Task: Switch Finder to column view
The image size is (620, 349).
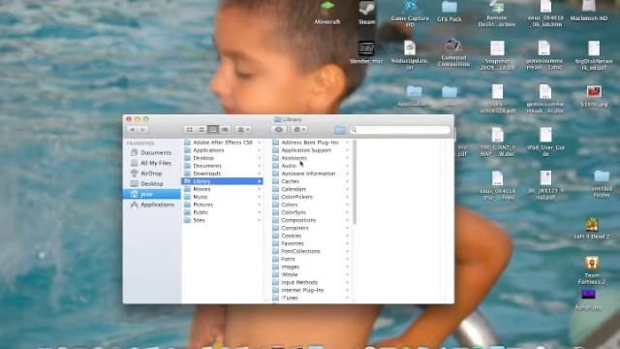Action: point(213,130)
